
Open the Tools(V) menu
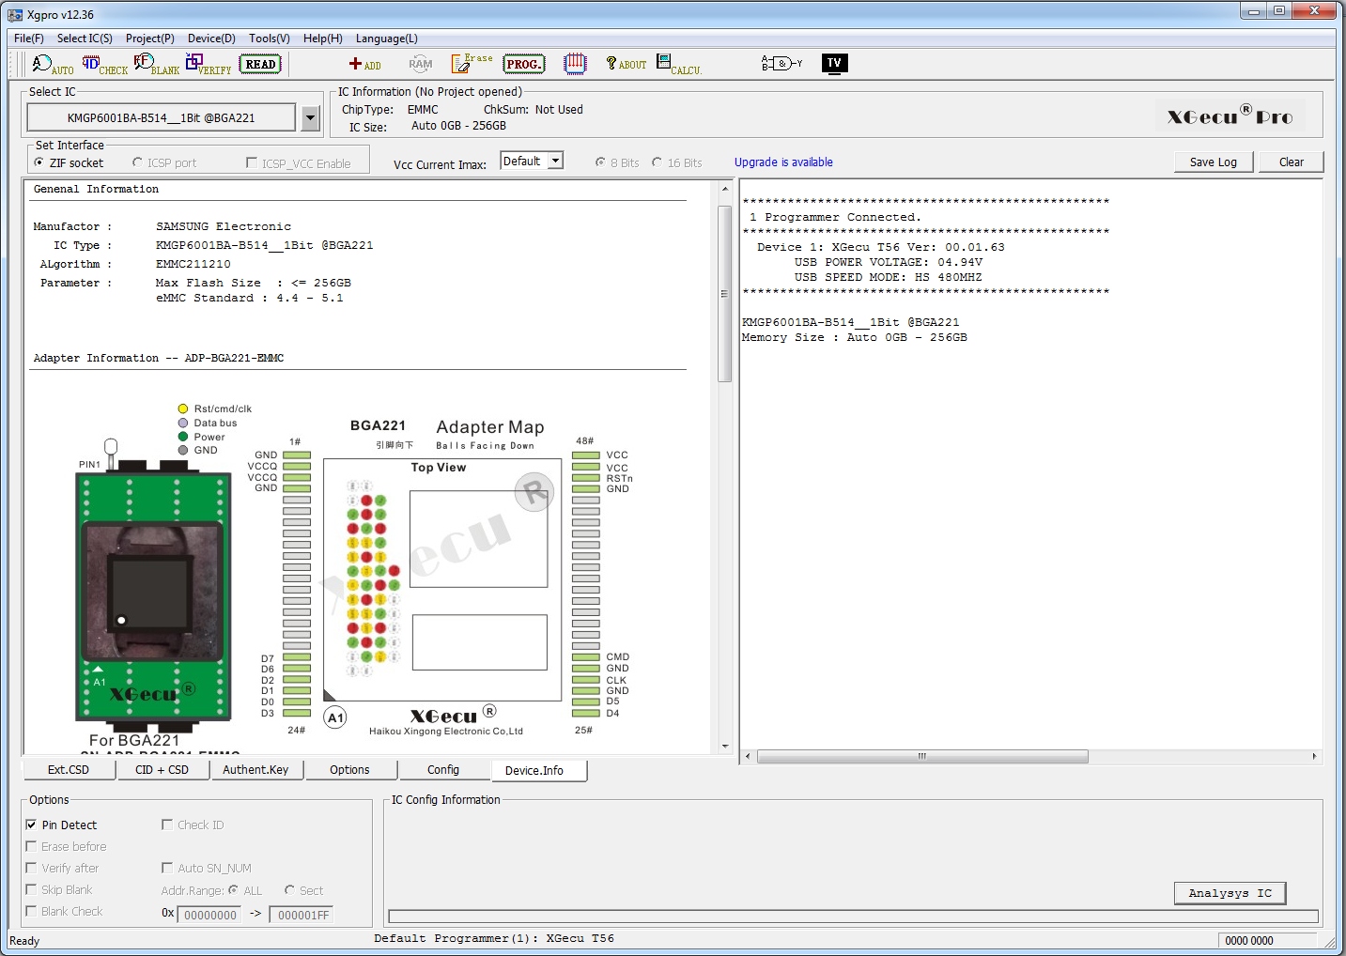tap(270, 39)
